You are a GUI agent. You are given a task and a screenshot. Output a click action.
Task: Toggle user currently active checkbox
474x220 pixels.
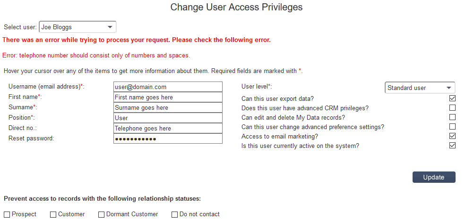(452, 146)
